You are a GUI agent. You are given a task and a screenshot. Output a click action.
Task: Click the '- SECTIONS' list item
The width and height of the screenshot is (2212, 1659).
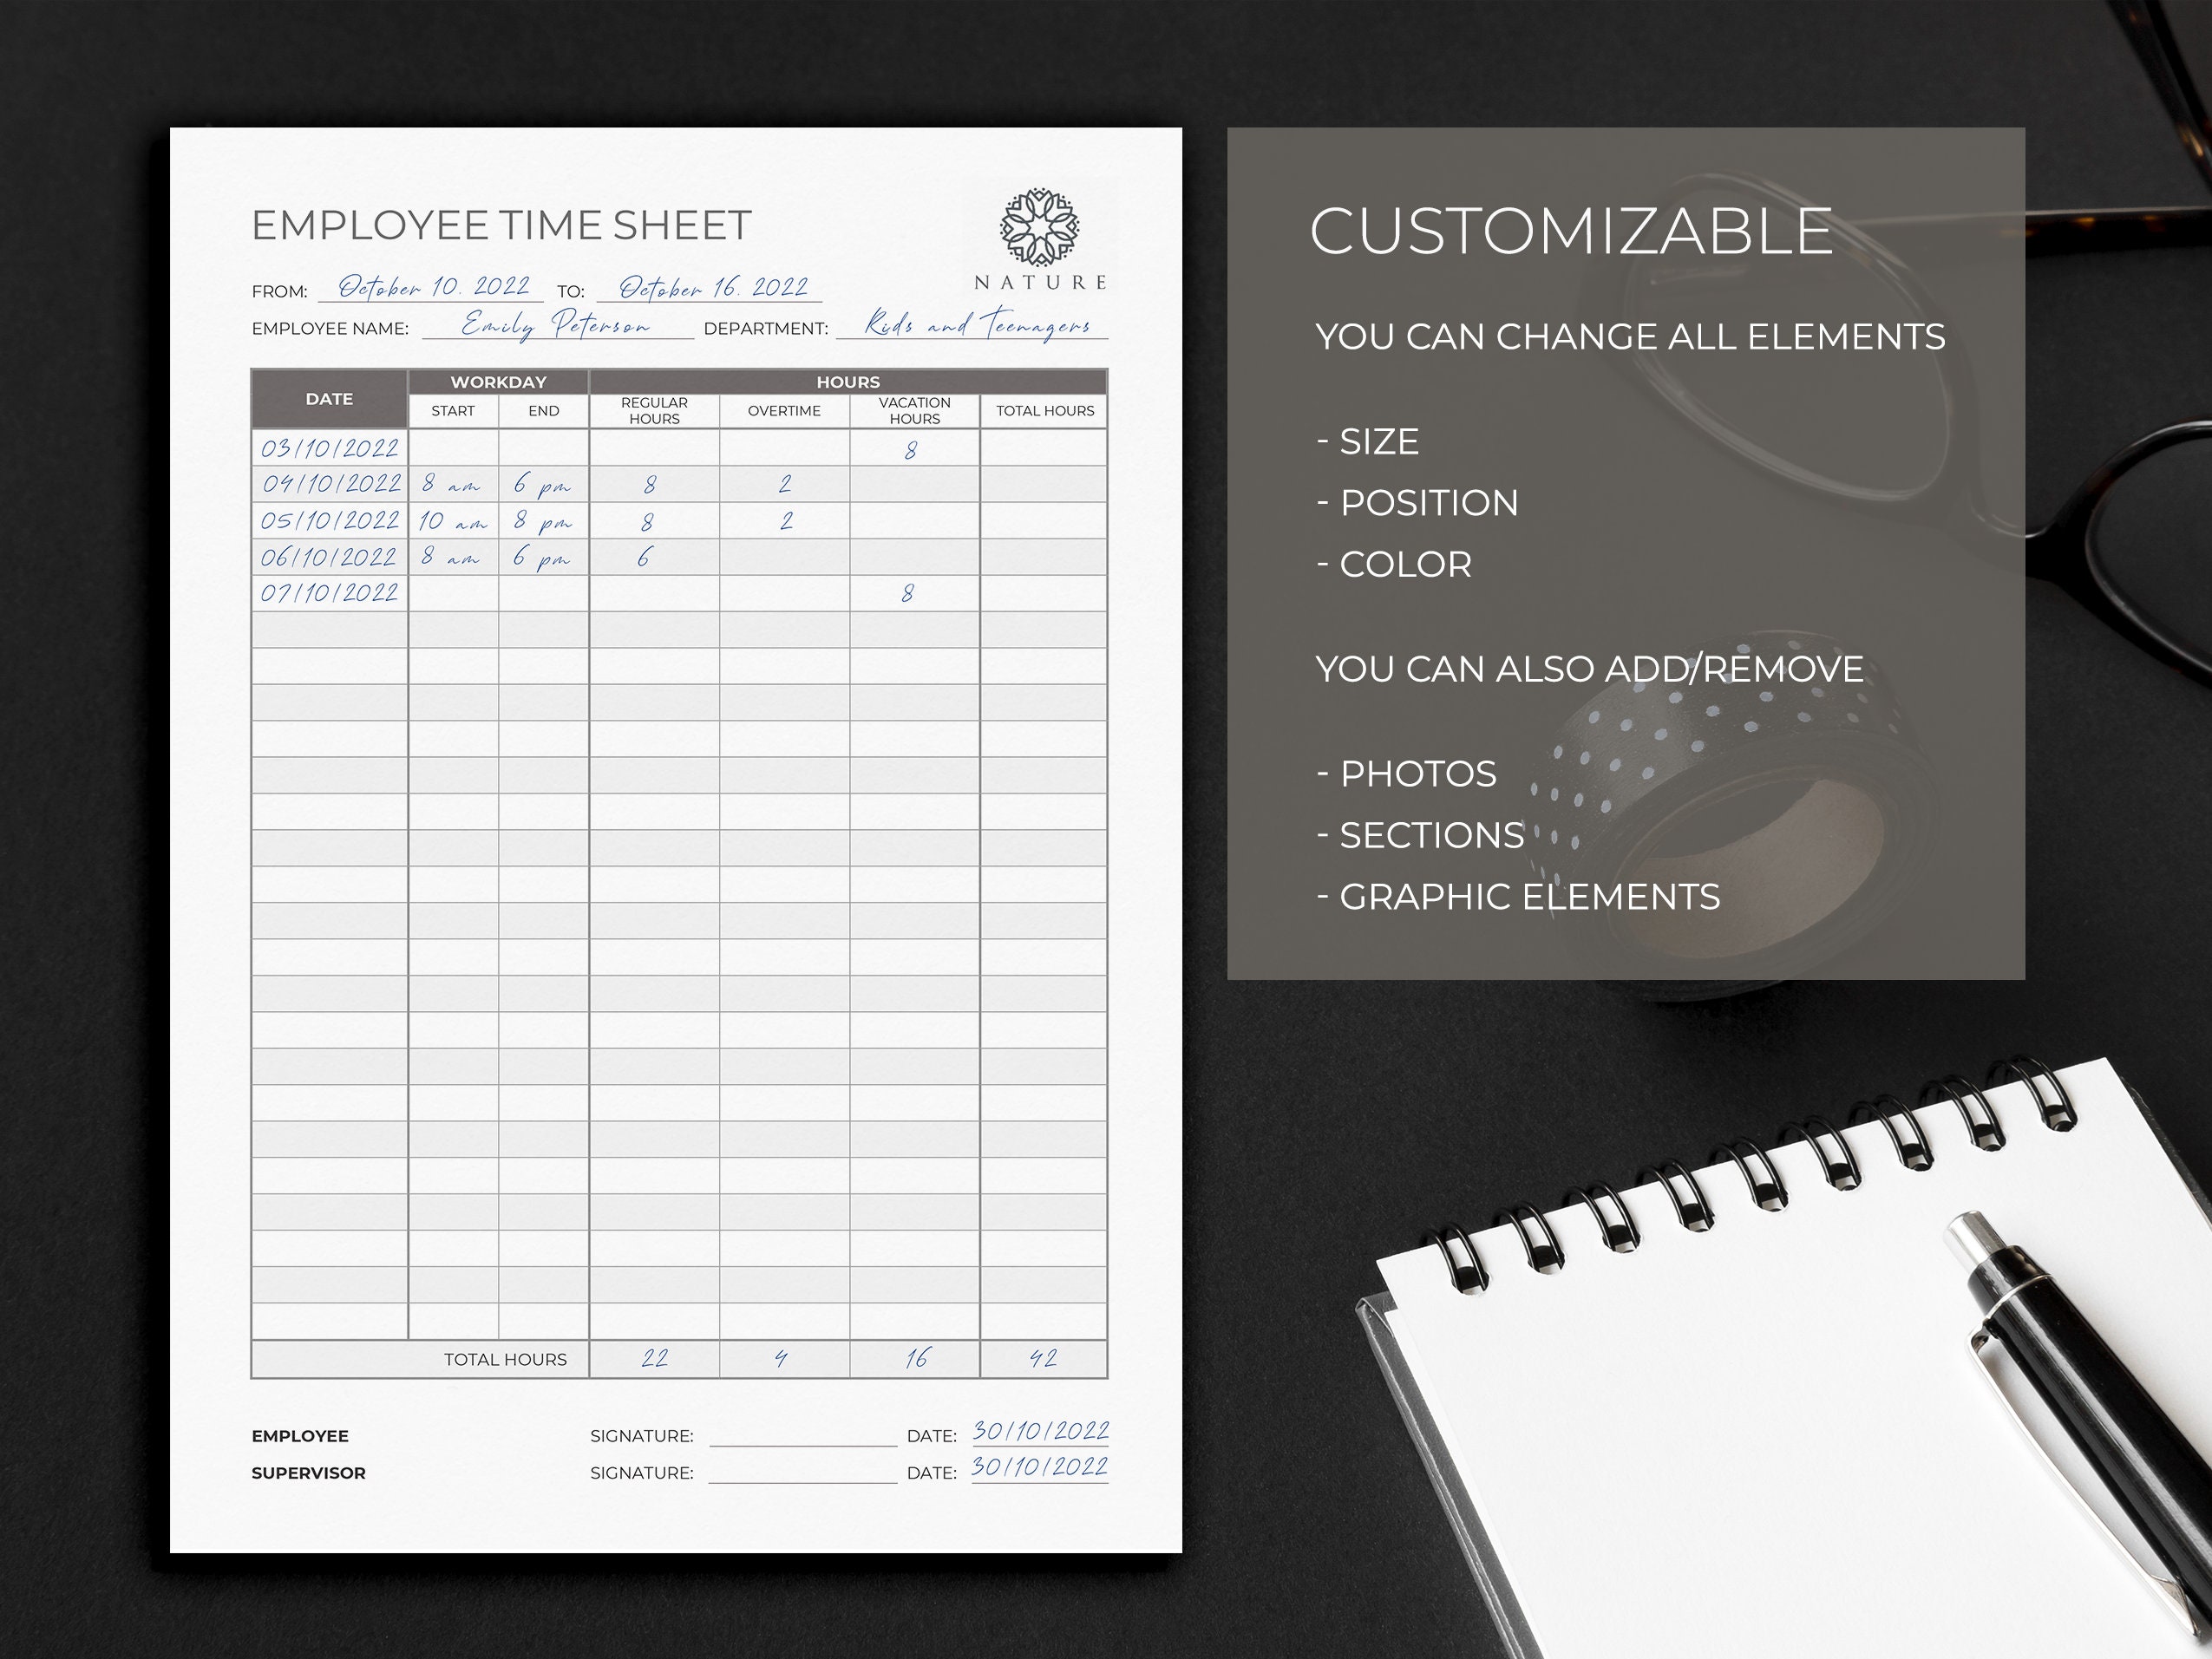(x=1420, y=835)
